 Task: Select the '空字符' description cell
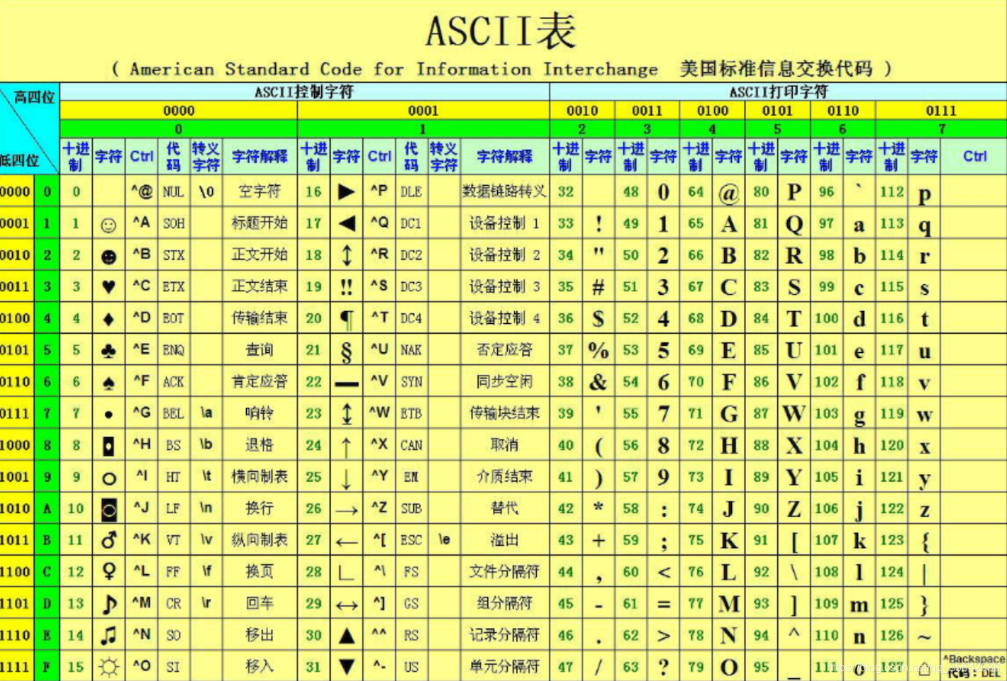[260, 191]
